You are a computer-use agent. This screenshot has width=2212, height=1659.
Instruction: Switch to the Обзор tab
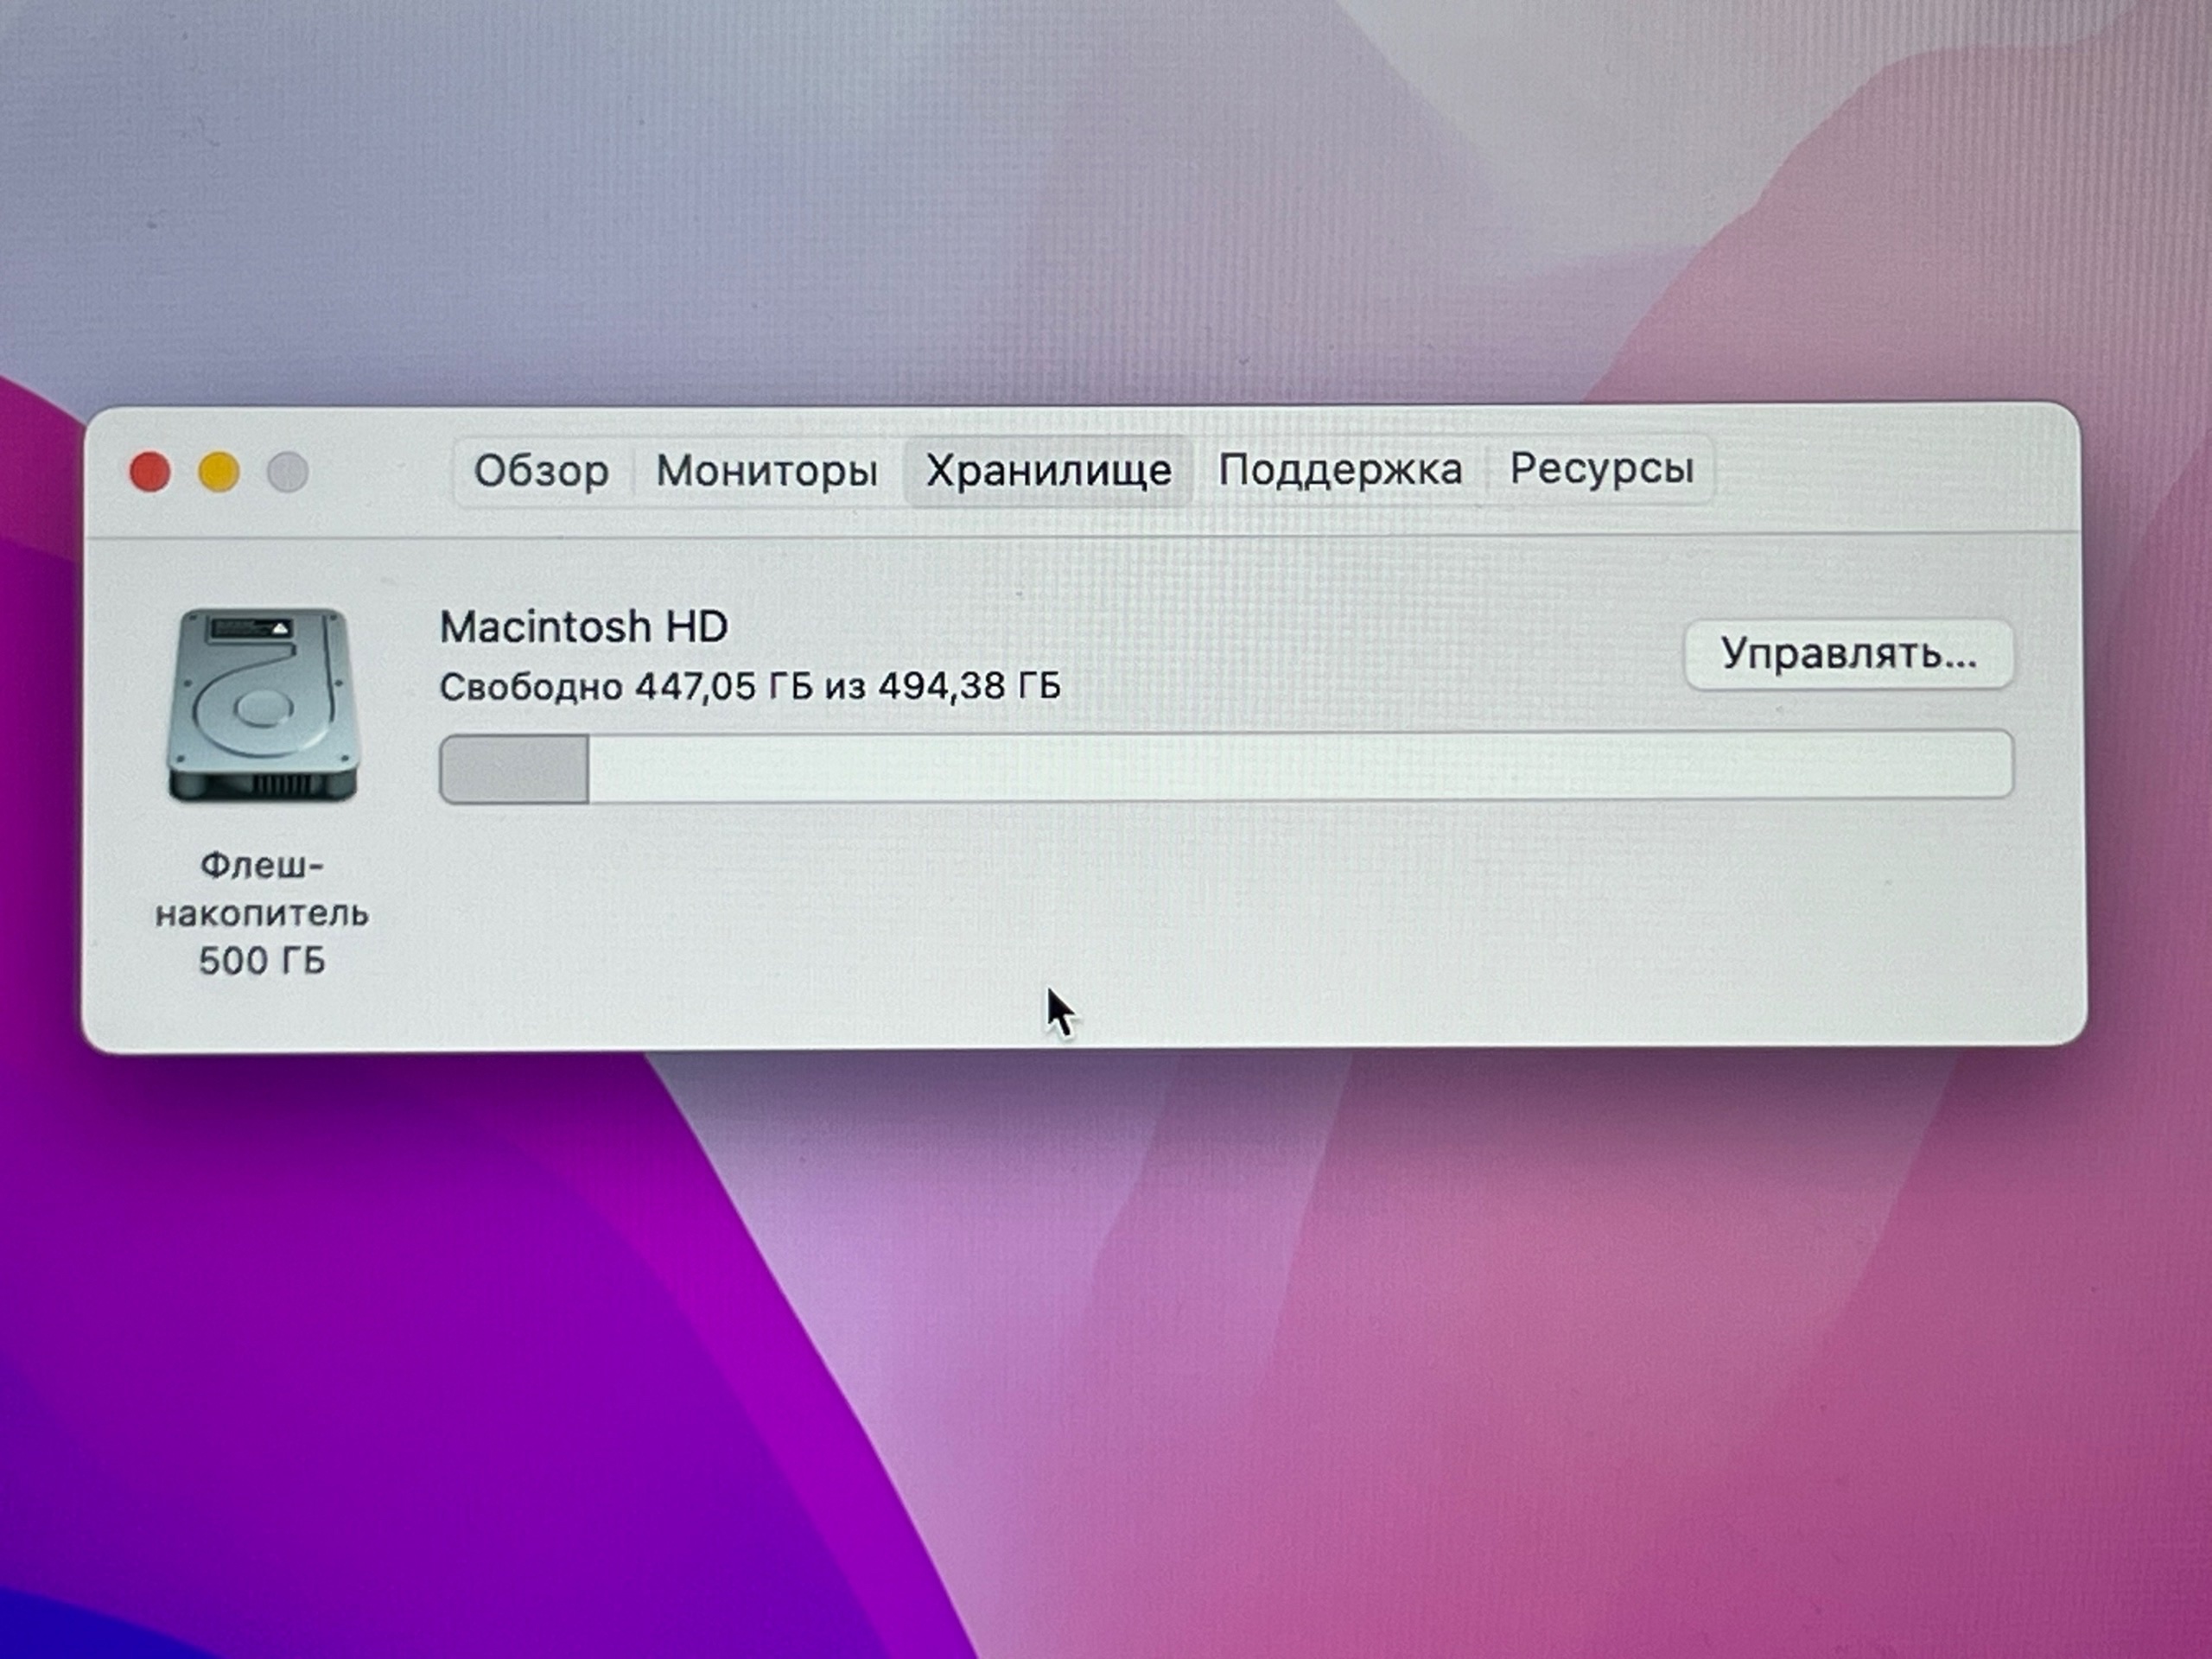pyautogui.click(x=541, y=471)
